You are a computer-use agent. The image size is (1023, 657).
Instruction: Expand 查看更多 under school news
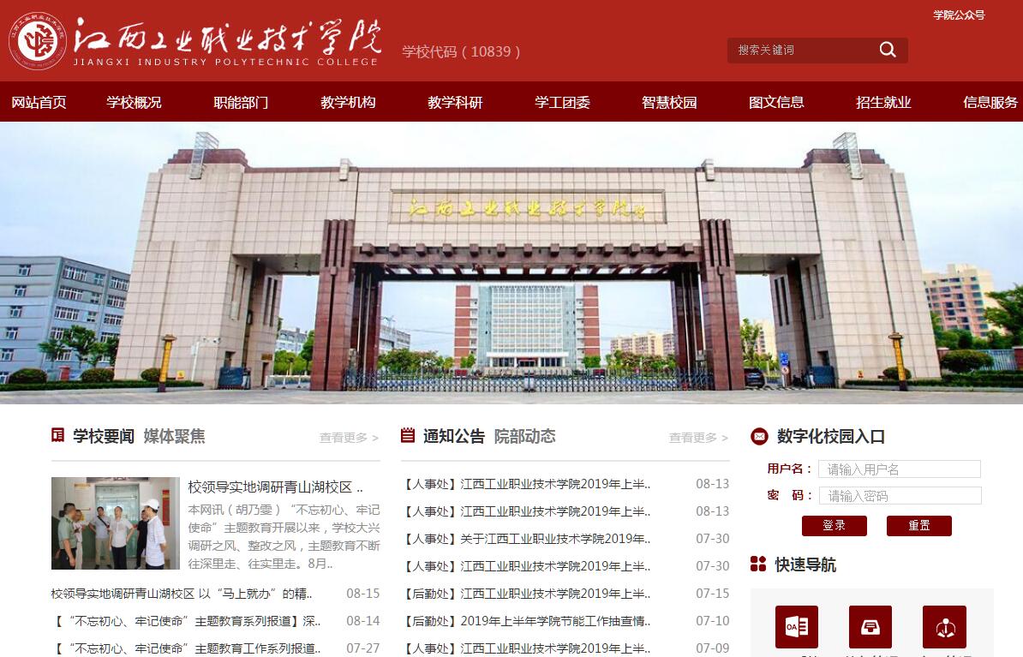[349, 438]
